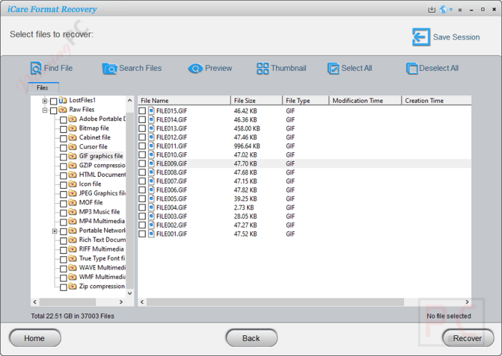Sort by File Type column header
Viewport: 502px width, 356px height.
[306, 101]
